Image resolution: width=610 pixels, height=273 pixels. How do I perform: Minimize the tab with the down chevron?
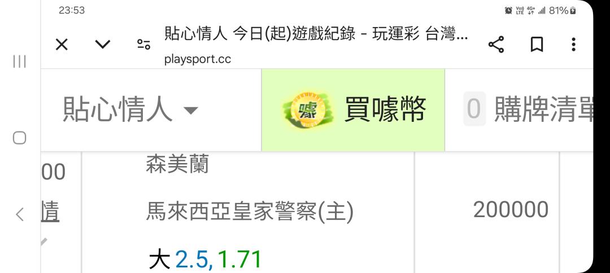pyautogui.click(x=103, y=45)
